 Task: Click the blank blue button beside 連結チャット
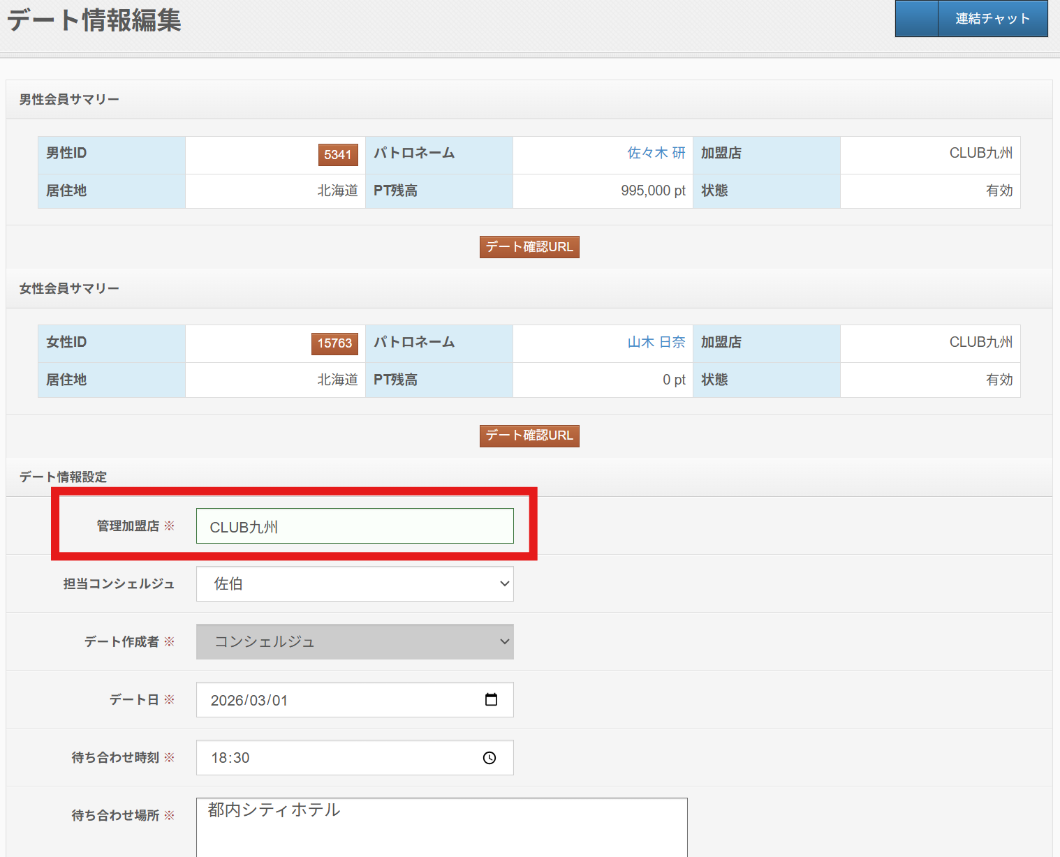916,19
